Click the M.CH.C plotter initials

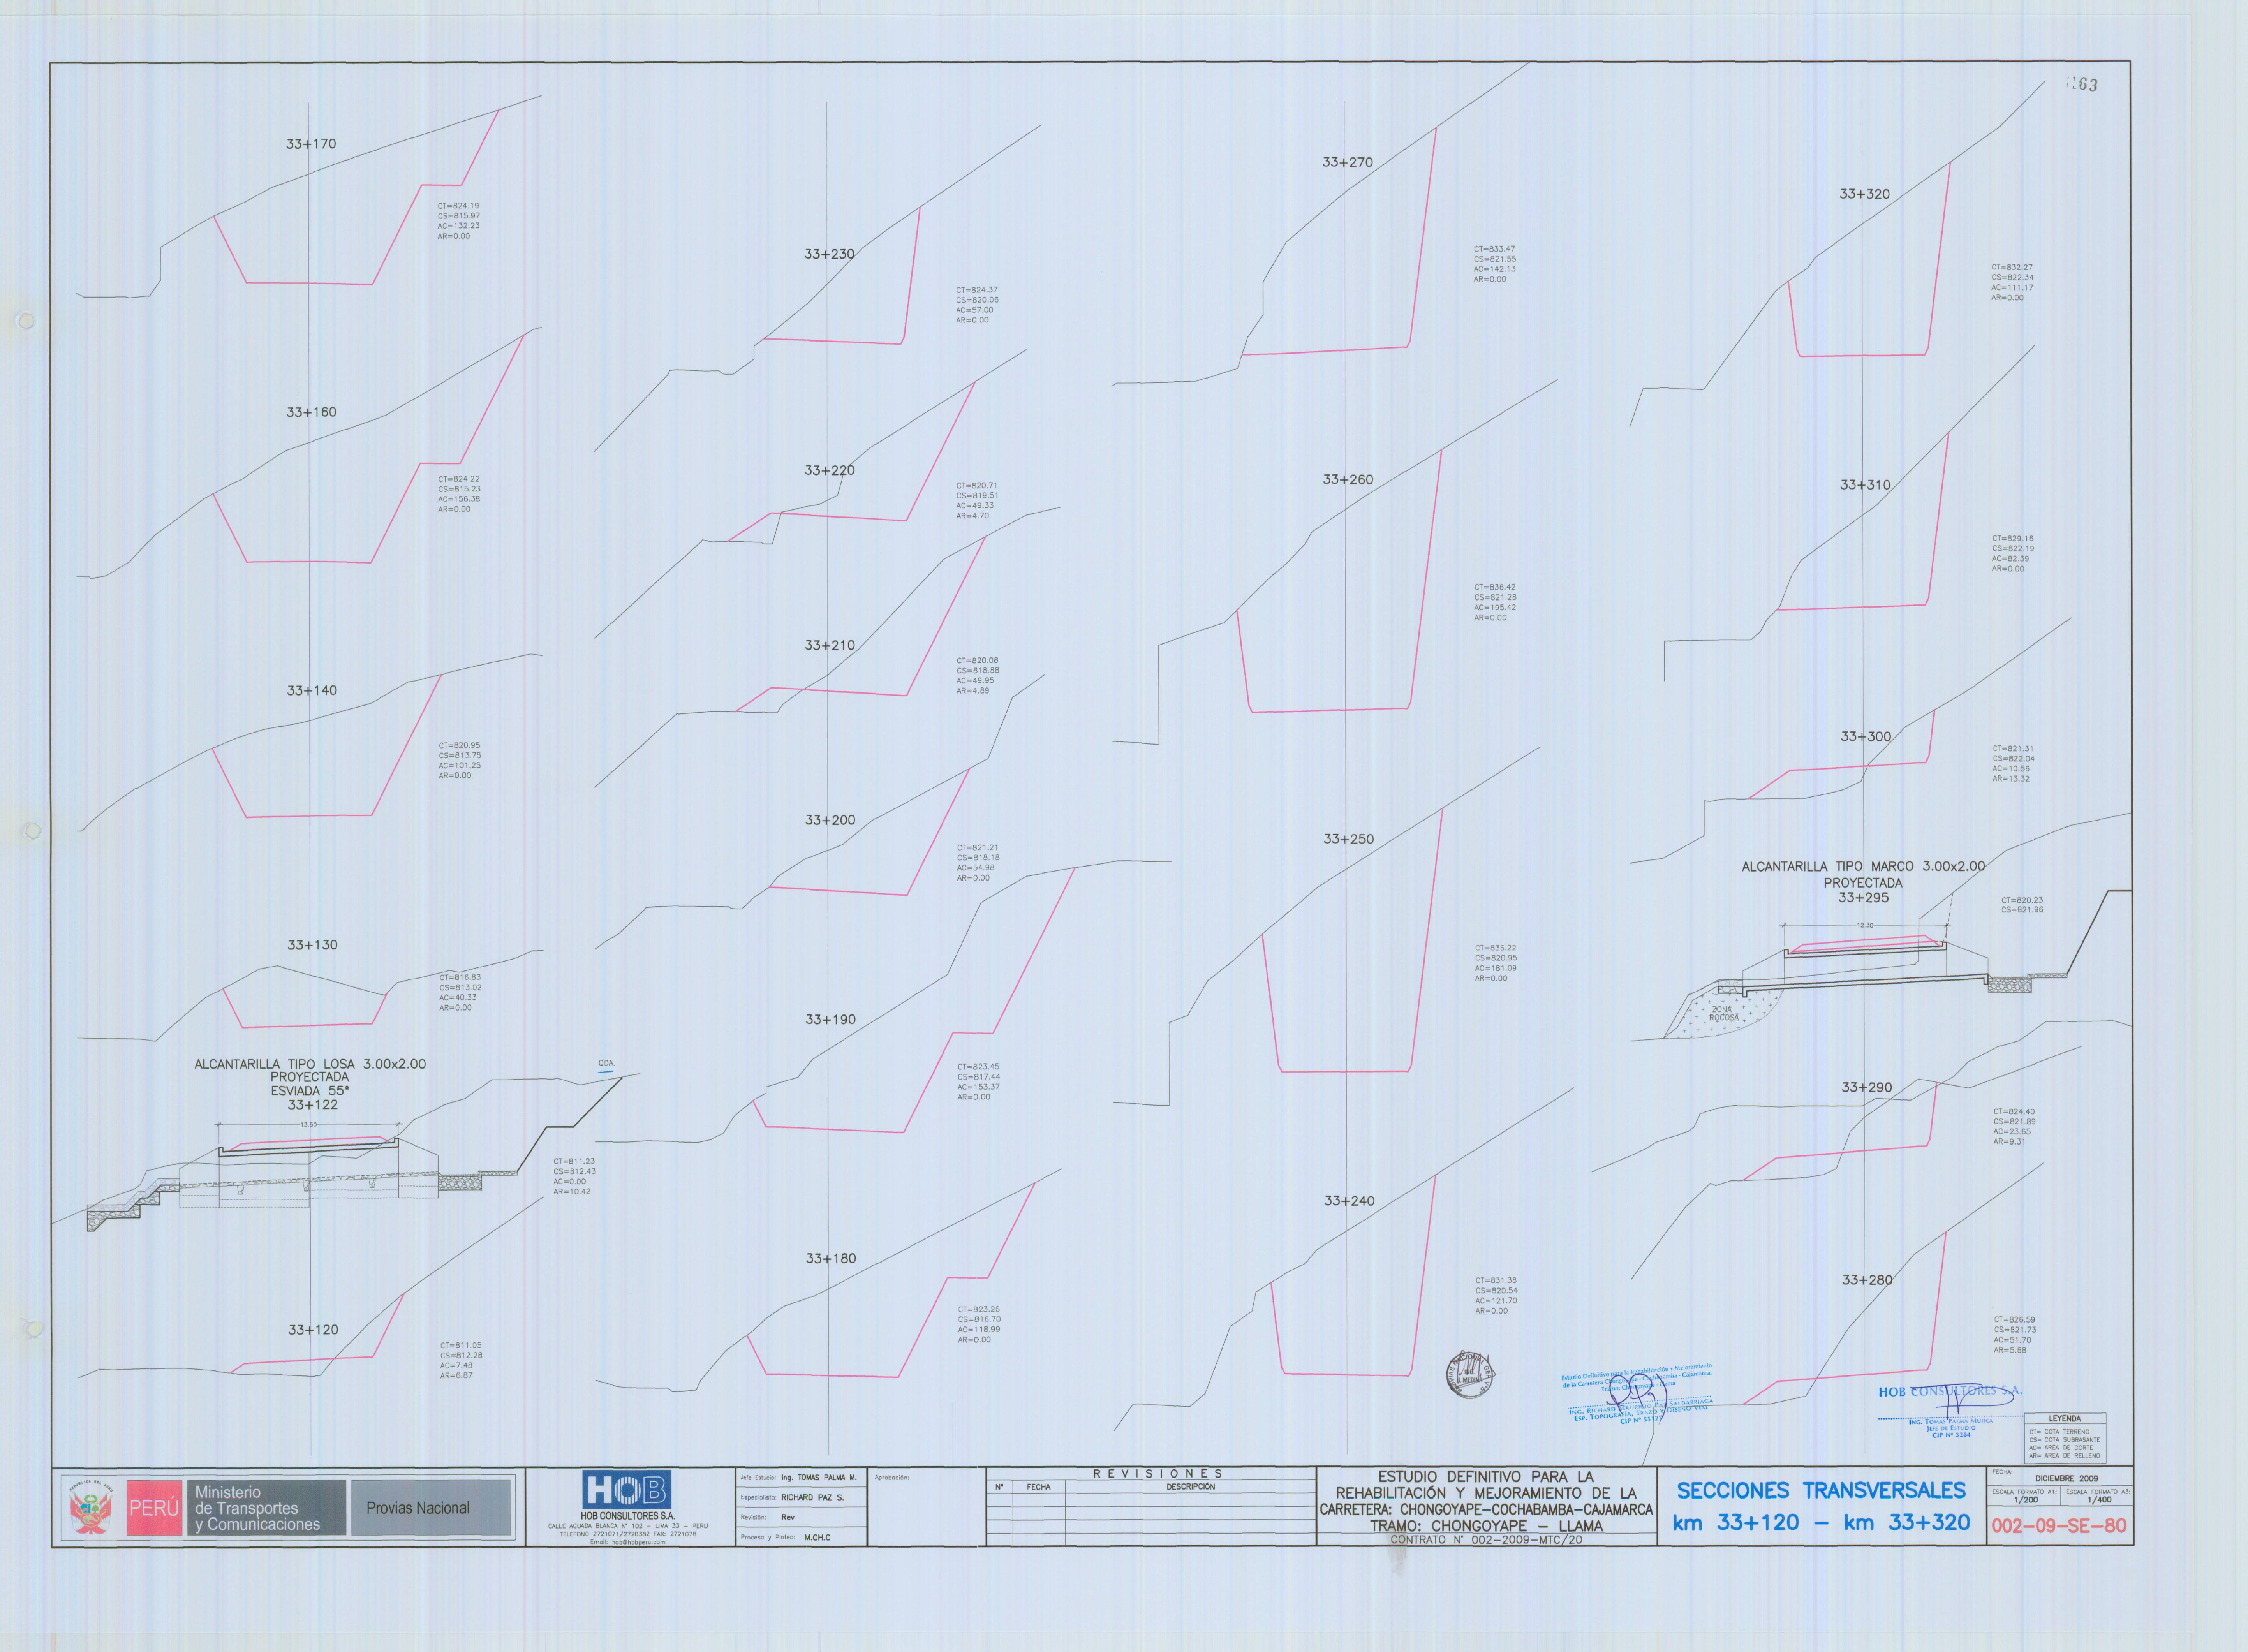point(817,1538)
